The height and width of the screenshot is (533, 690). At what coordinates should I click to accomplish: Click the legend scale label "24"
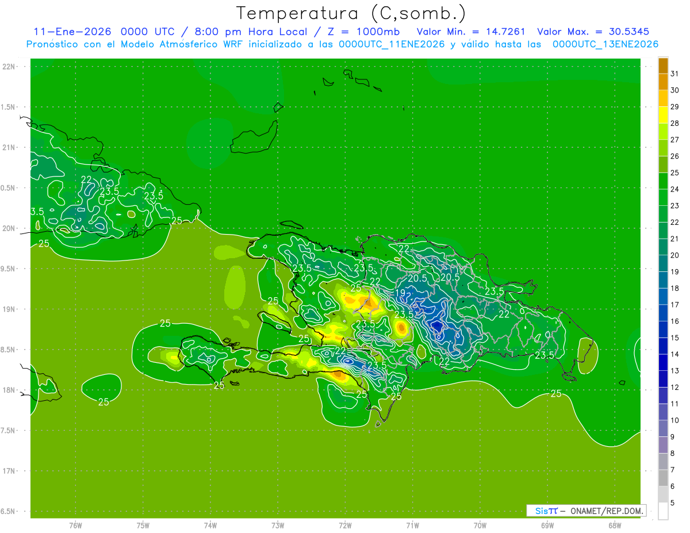coord(674,189)
